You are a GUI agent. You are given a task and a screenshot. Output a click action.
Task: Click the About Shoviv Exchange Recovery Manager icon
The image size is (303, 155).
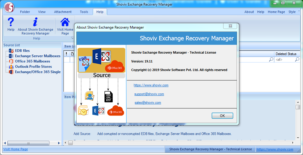35,22
